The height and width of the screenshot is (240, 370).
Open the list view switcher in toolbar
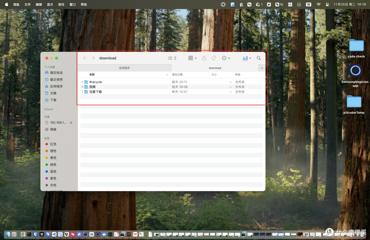point(172,58)
